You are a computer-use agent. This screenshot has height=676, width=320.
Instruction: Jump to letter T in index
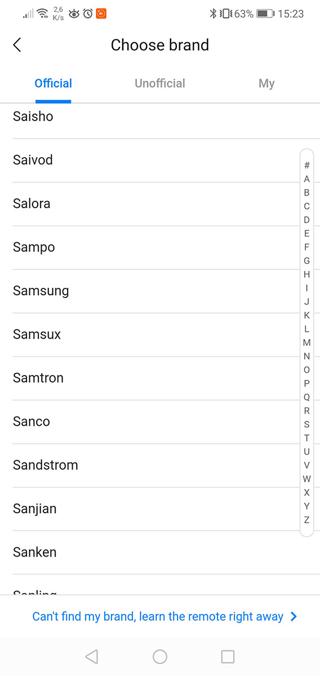306,438
